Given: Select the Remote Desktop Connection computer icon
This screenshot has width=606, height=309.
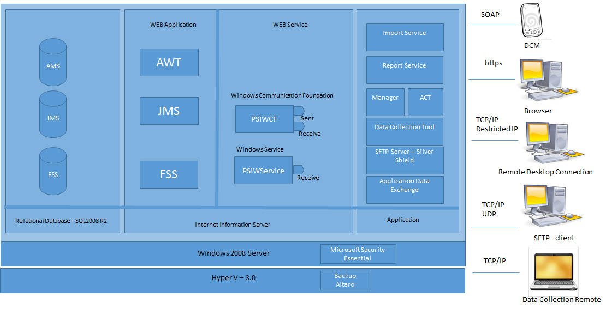Looking at the screenshot, I should pos(554,142).
